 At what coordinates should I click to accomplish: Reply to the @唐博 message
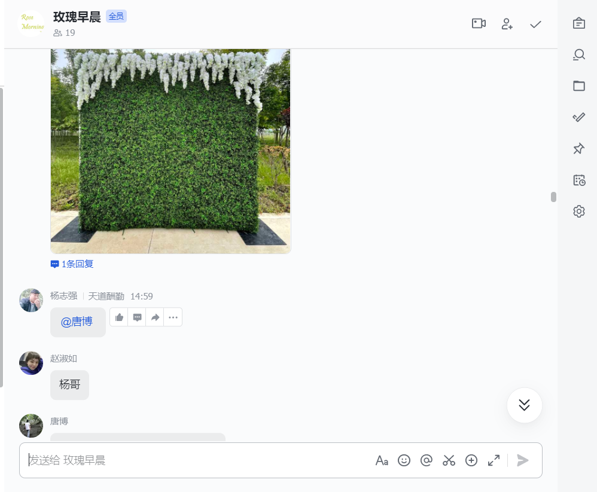click(137, 317)
